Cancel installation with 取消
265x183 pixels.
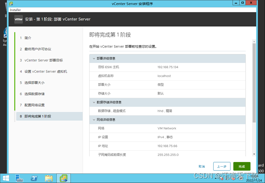tap(202, 166)
